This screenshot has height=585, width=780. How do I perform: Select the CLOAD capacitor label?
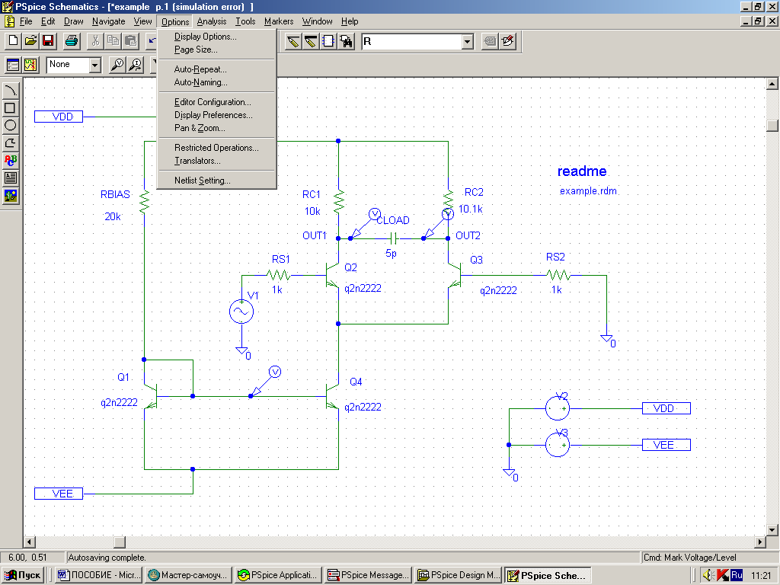point(393,220)
